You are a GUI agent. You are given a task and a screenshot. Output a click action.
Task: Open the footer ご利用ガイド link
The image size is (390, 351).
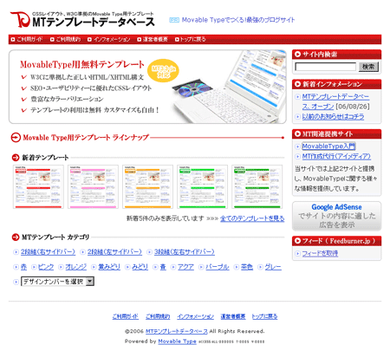[126, 316]
